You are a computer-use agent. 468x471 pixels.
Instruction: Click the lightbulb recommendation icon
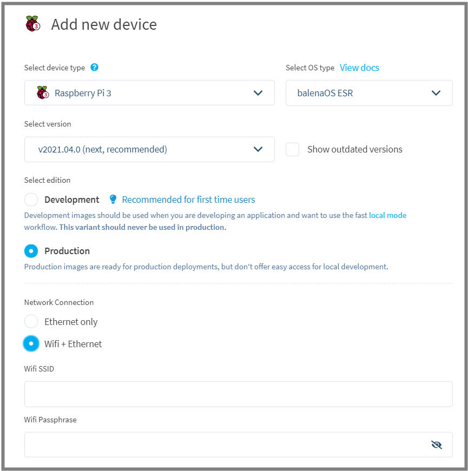tap(113, 200)
